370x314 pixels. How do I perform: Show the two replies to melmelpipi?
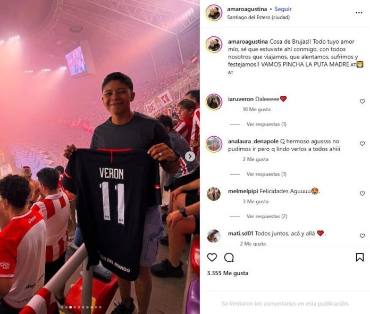[267, 217]
